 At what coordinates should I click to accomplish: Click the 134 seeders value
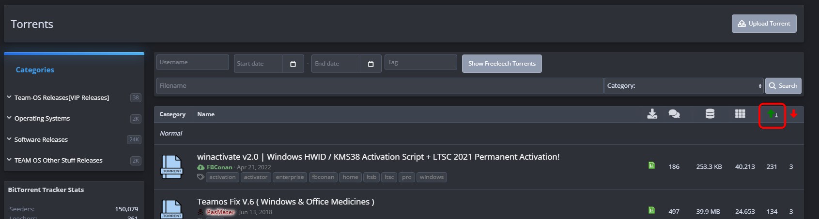[x=772, y=211]
